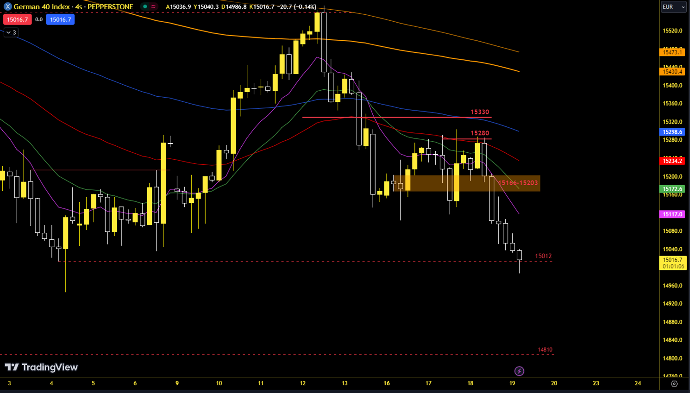Click the 15080.0 tick on price axis
Image resolution: width=690 pixels, height=393 pixels.
tap(672, 231)
